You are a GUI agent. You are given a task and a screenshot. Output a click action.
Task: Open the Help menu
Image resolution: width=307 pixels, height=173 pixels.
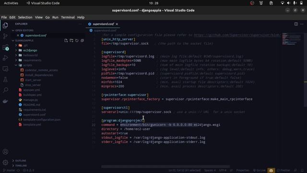81,17
